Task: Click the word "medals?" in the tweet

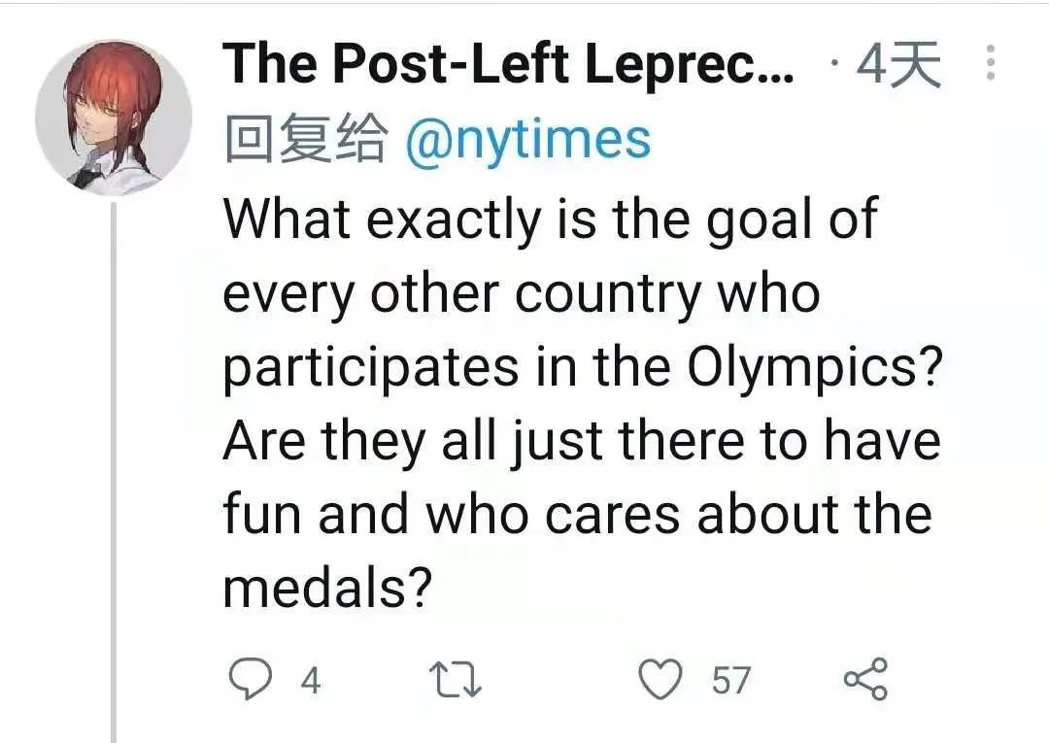Action: 326,588
